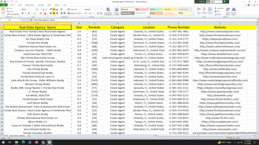Apply the Good cell style
The height and width of the screenshot is (145, 259).
tap(156, 9)
